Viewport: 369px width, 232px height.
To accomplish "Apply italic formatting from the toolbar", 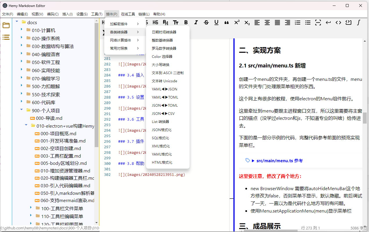I will coord(196,22).
